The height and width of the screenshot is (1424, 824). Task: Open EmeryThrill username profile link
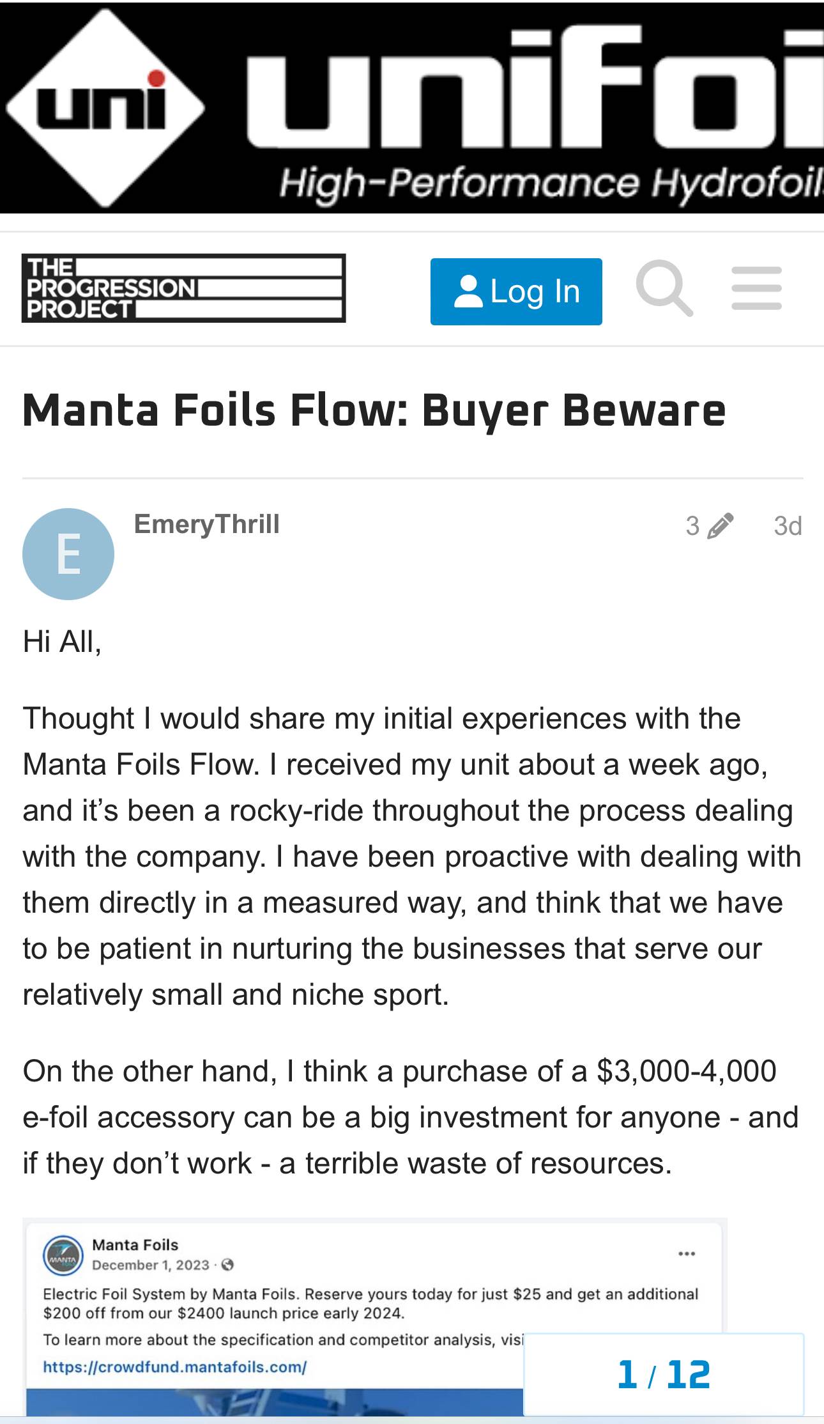coord(206,524)
